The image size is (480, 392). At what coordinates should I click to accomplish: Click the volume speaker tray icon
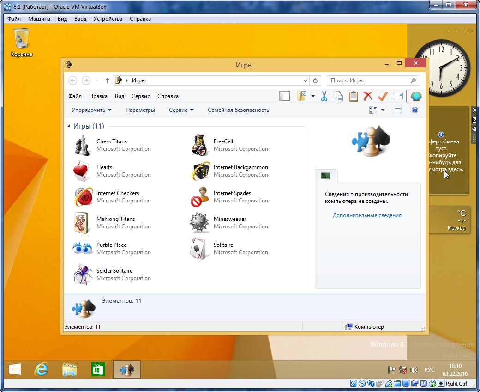click(x=414, y=370)
